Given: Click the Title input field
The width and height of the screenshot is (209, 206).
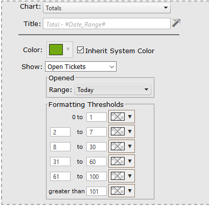Looking at the screenshot, I should pos(107,24).
